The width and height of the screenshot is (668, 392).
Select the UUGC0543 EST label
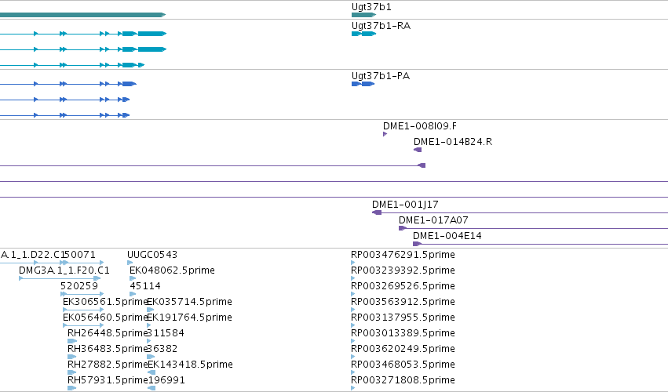152,255
